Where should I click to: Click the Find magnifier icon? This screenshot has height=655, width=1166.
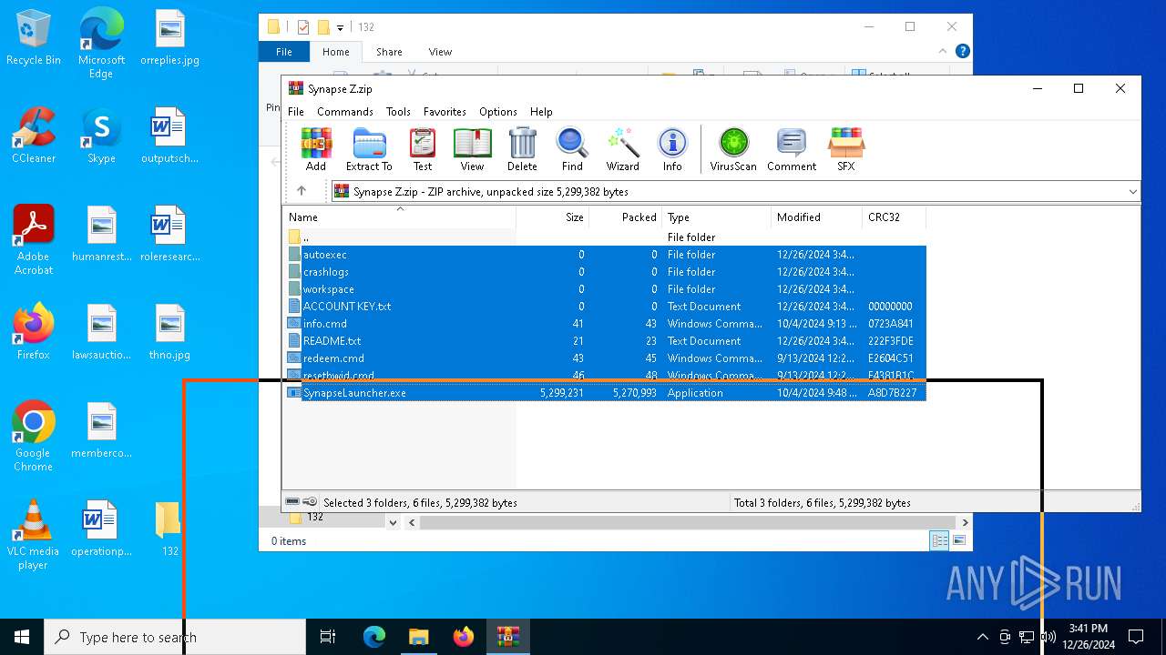[x=572, y=149]
